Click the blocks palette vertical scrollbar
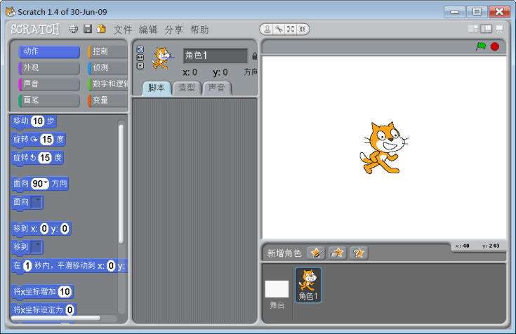 click(x=121, y=185)
